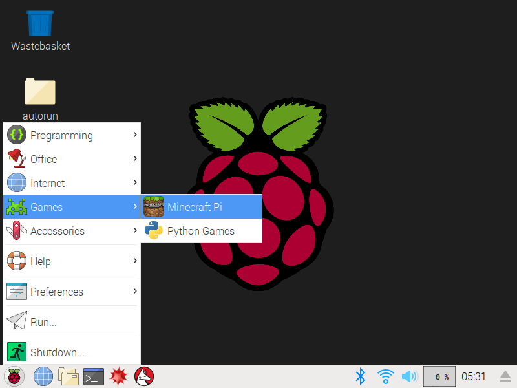517x388 pixels.
Task: Choose Run... from the menu
Action: [72, 321]
